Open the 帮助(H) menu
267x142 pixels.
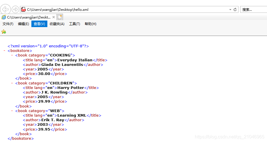(91, 24)
